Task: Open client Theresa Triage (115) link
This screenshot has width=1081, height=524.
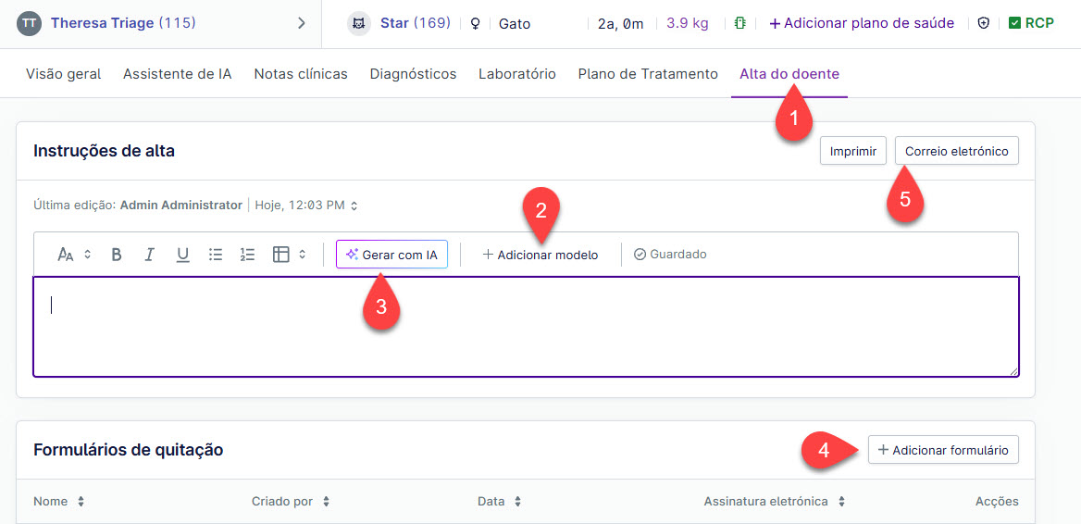Action: 123,23
